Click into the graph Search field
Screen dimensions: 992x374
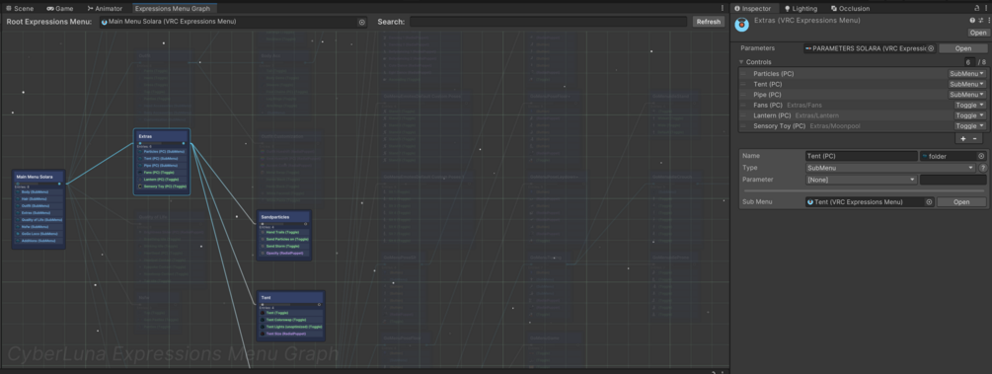coord(548,22)
